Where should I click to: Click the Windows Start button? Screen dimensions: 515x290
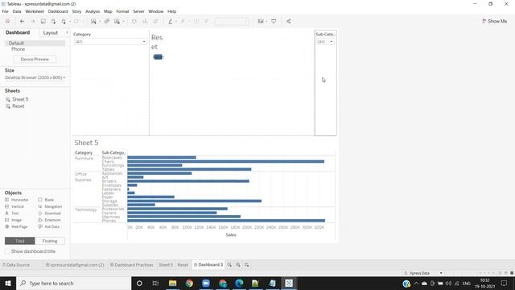tap(8, 283)
